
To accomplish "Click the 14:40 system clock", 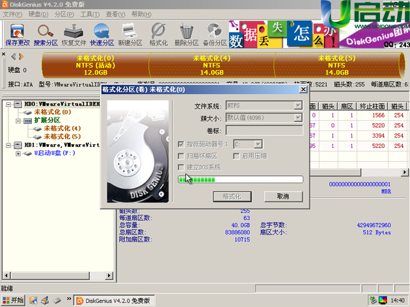I will click(398, 301).
